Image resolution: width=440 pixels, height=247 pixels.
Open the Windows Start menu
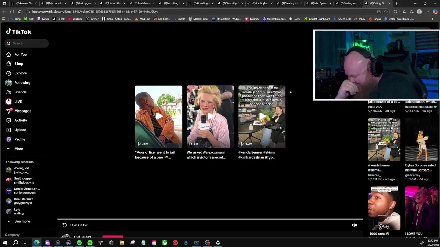(5, 243)
